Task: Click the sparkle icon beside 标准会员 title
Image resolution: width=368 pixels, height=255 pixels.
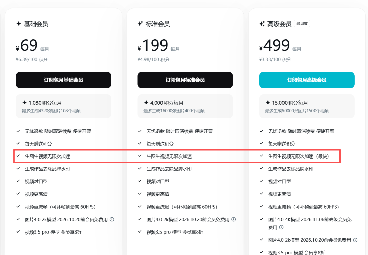Action: point(140,24)
